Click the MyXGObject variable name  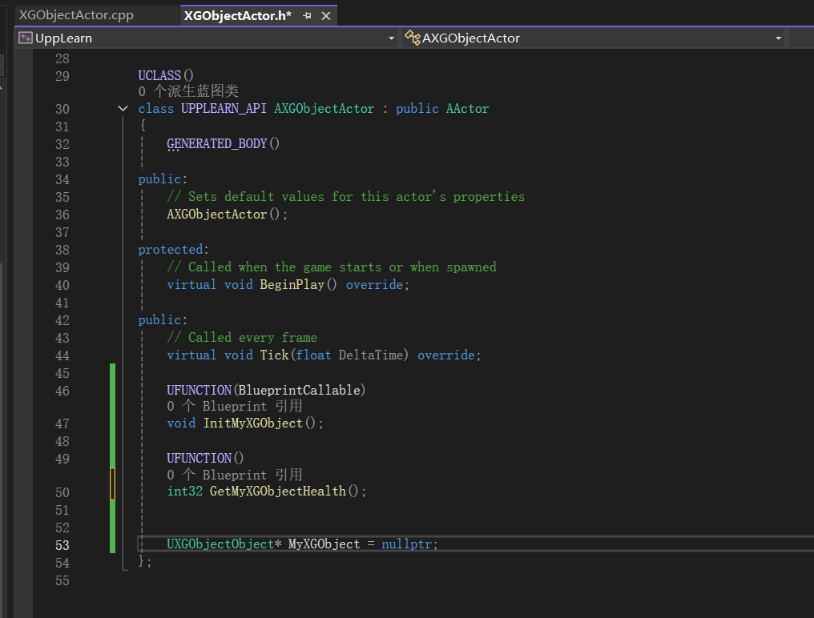click(324, 544)
